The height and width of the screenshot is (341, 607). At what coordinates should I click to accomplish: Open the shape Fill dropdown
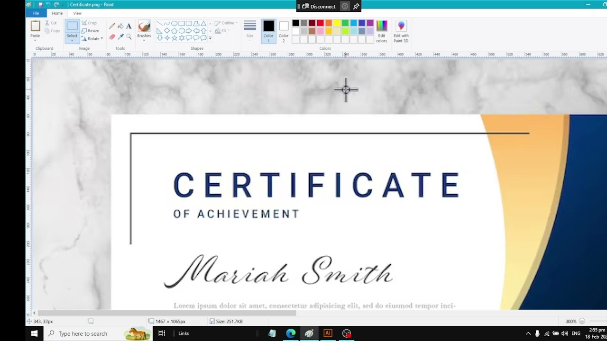222,31
